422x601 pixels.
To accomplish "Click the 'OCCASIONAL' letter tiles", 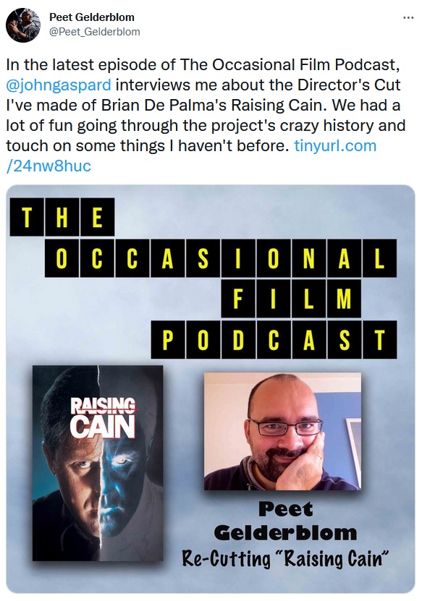I will (x=221, y=258).
